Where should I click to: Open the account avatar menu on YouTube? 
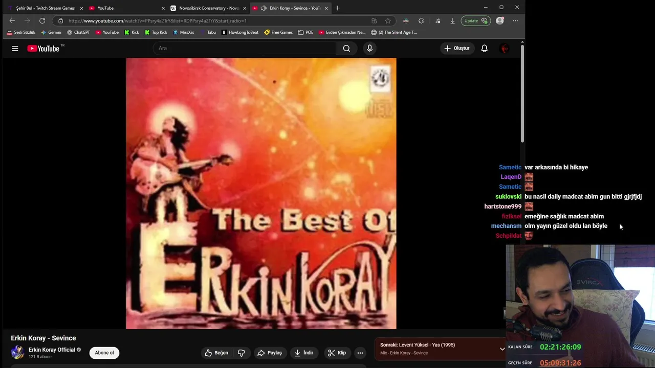pos(505,49)
